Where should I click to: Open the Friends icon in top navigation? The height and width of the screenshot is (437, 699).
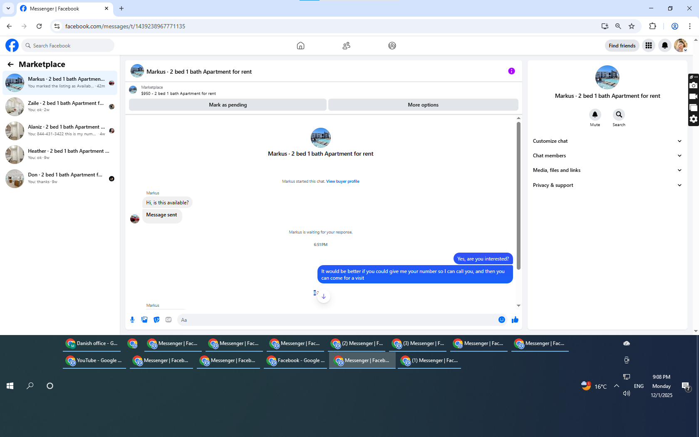[346, 46]
